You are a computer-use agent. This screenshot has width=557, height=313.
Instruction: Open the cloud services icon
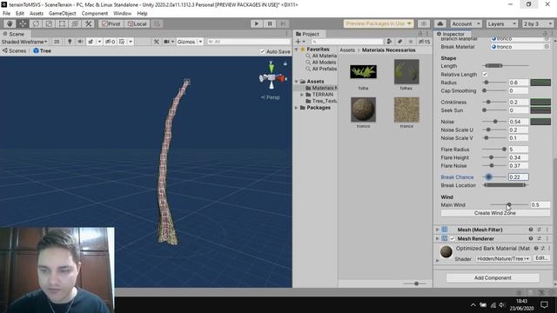coord(440,23)
